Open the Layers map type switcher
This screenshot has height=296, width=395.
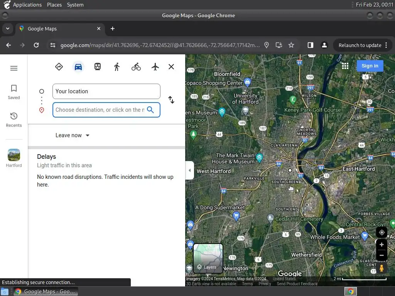[x=208, y=259]
